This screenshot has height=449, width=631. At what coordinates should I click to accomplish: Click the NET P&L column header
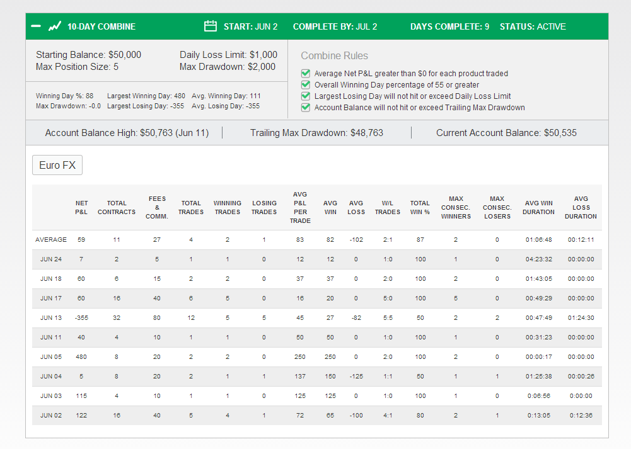coord(81,207)
